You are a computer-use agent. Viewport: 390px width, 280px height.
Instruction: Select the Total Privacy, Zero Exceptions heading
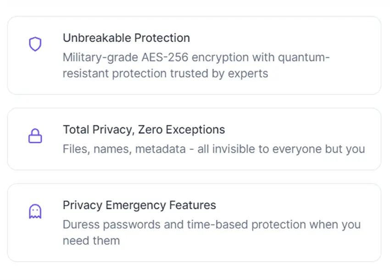tap(144, 129)
